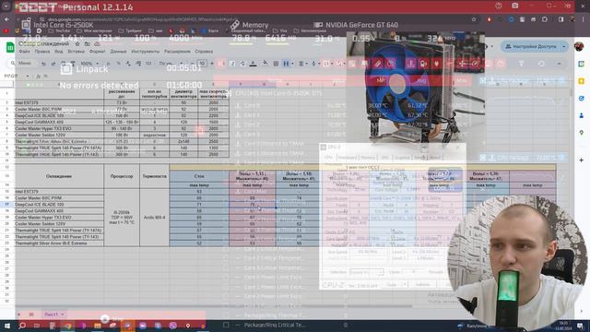Open the text color picker
The width and height of the screenshot is (590, 332).
[x=254, y=64]
